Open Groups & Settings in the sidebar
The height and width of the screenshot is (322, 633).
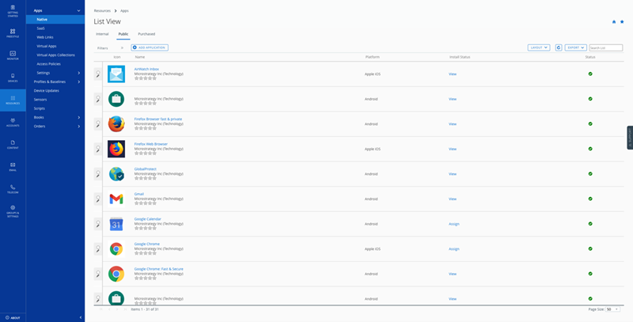click(13, 210)
